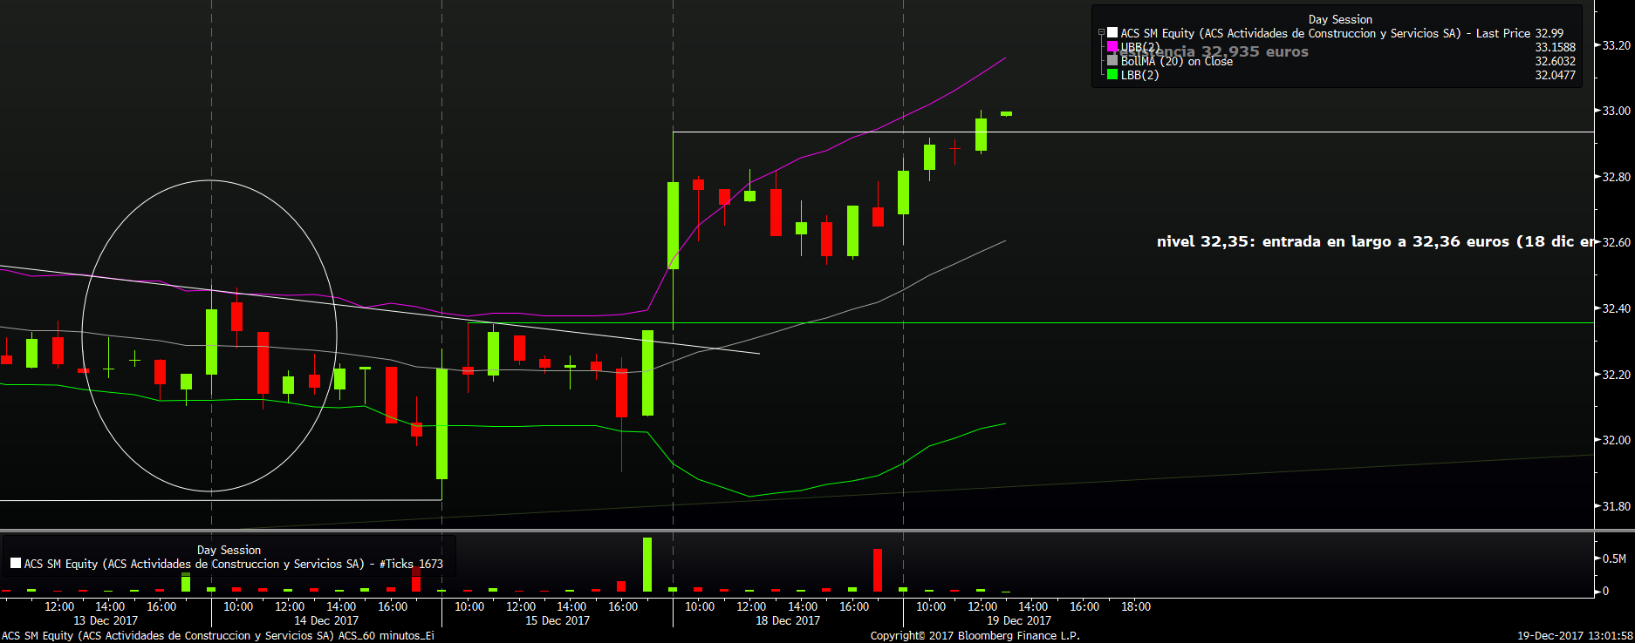Viewport: 1635px width, 643px height.
Task: Click the Copyright 2017 Bloomberg Finance L.P. notice
Action: tap(975, 635)
